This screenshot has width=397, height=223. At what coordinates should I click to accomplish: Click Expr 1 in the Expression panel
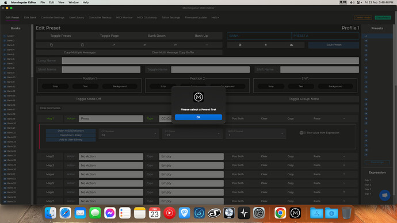pyautogui.click(x=368, y=180)
